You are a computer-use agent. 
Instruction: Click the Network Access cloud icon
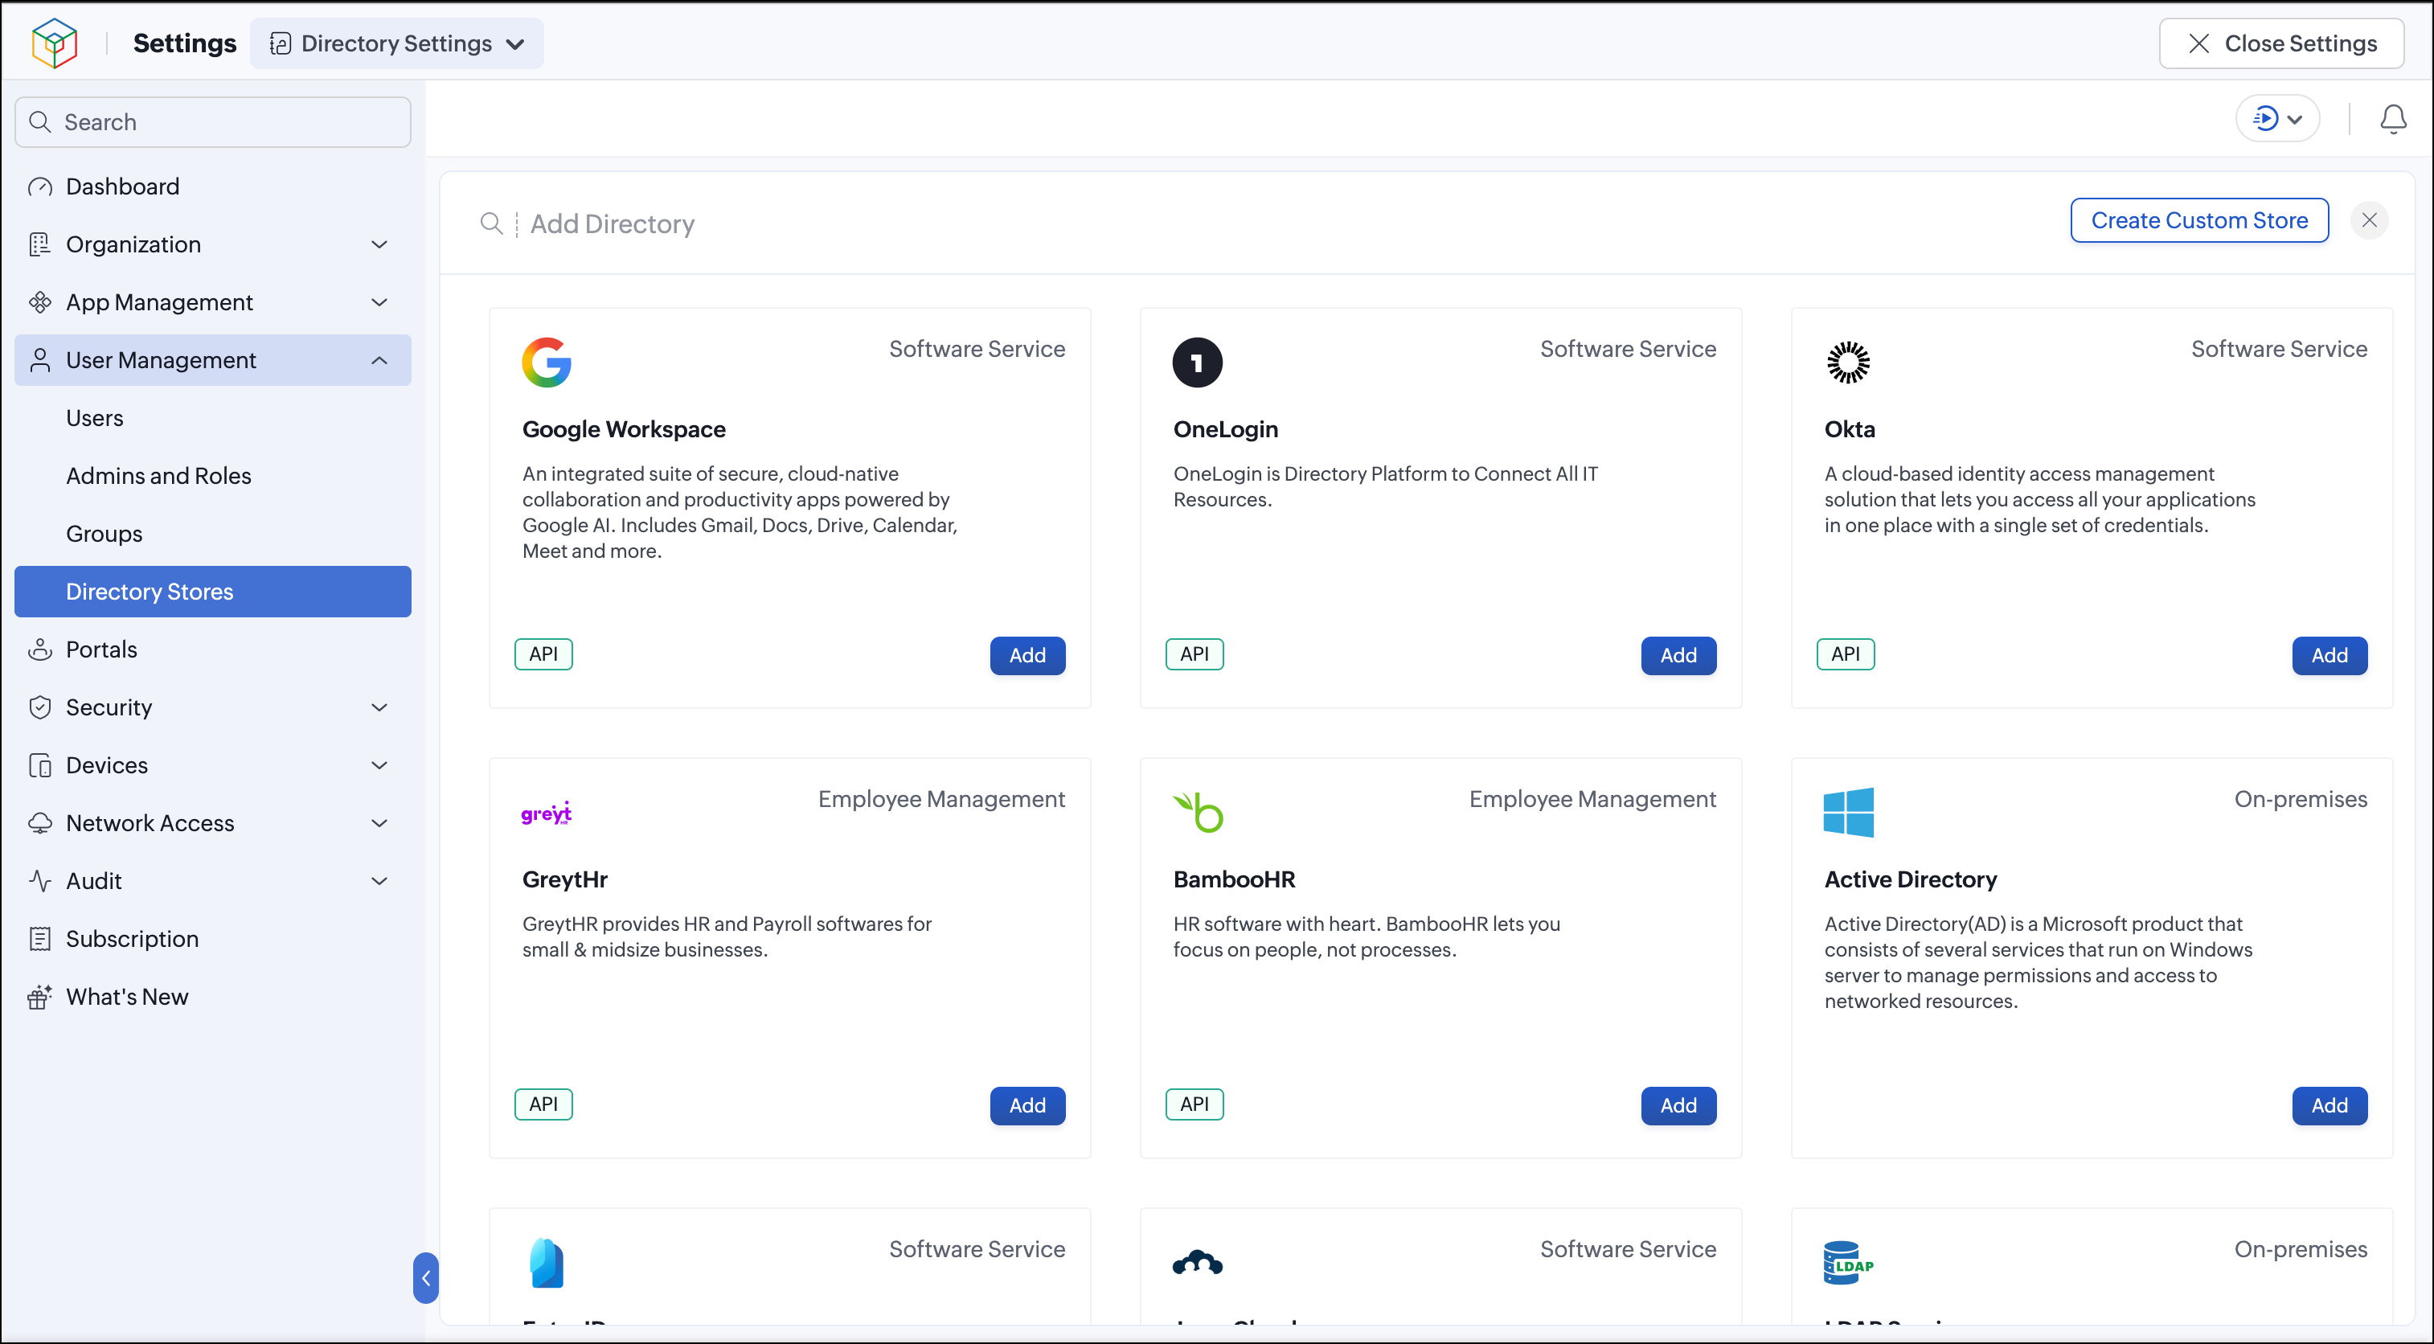[39, 823]
